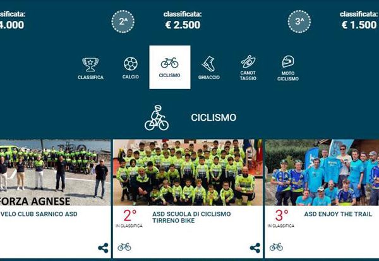Click bicycle icon on Tirreno Bike card
Screen dimensions: 379x261
pyautogui.click(x=124, y=247)
